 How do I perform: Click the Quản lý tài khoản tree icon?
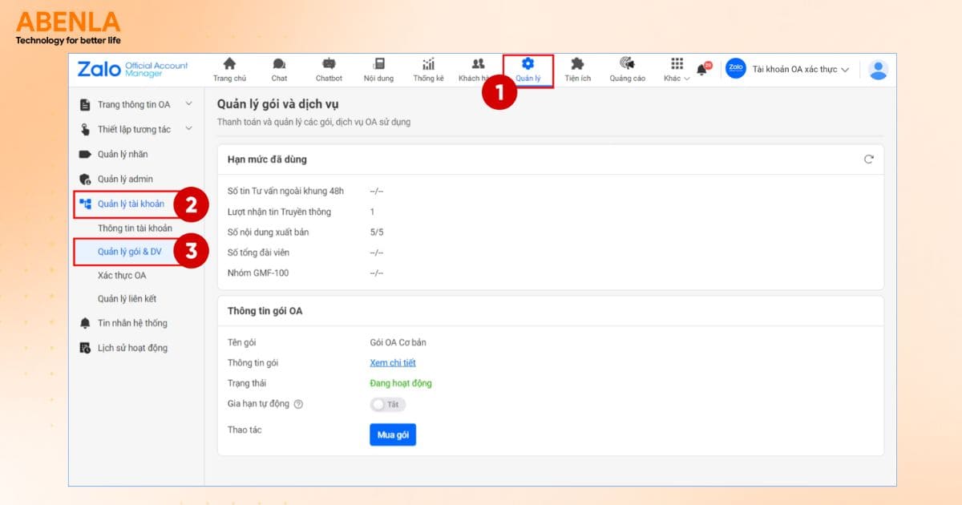pos(85,204)
